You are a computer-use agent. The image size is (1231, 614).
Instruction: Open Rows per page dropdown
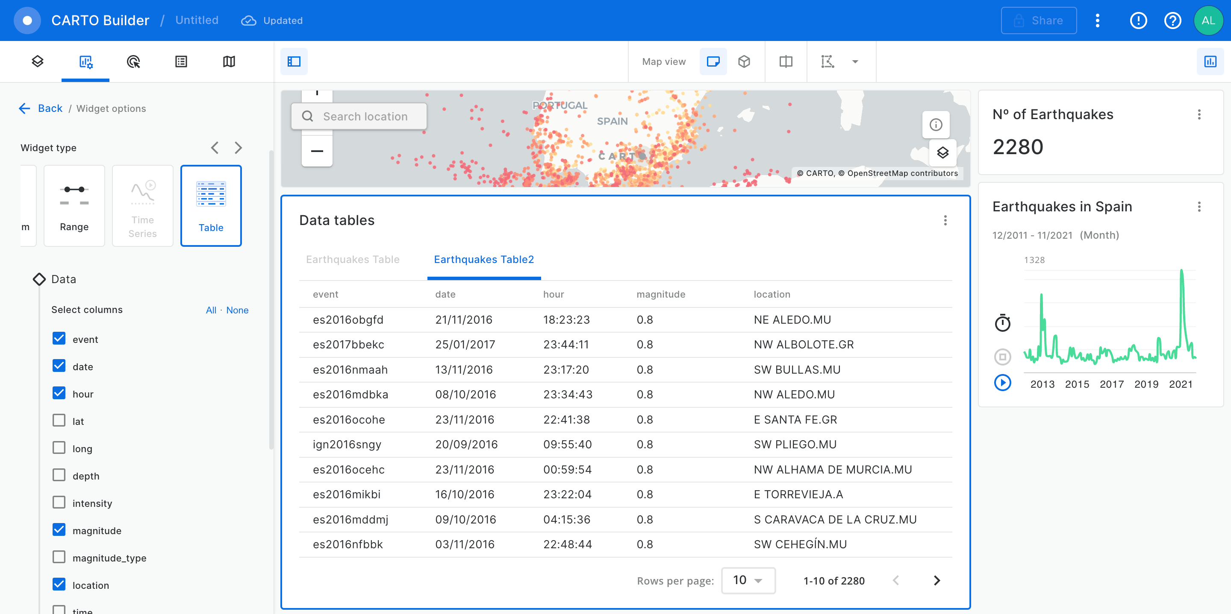click(748, 580)
